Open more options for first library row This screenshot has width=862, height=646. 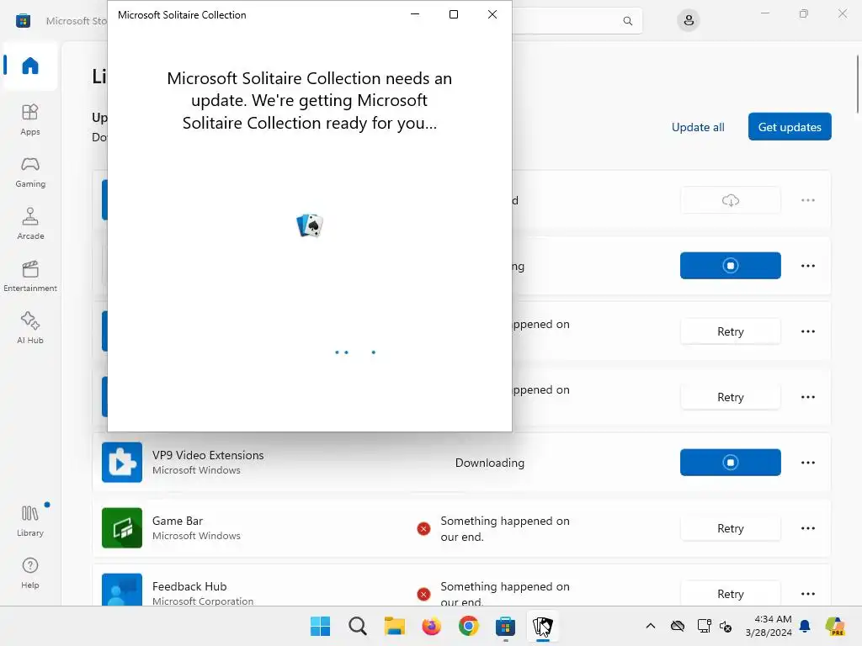pos(807,200)
